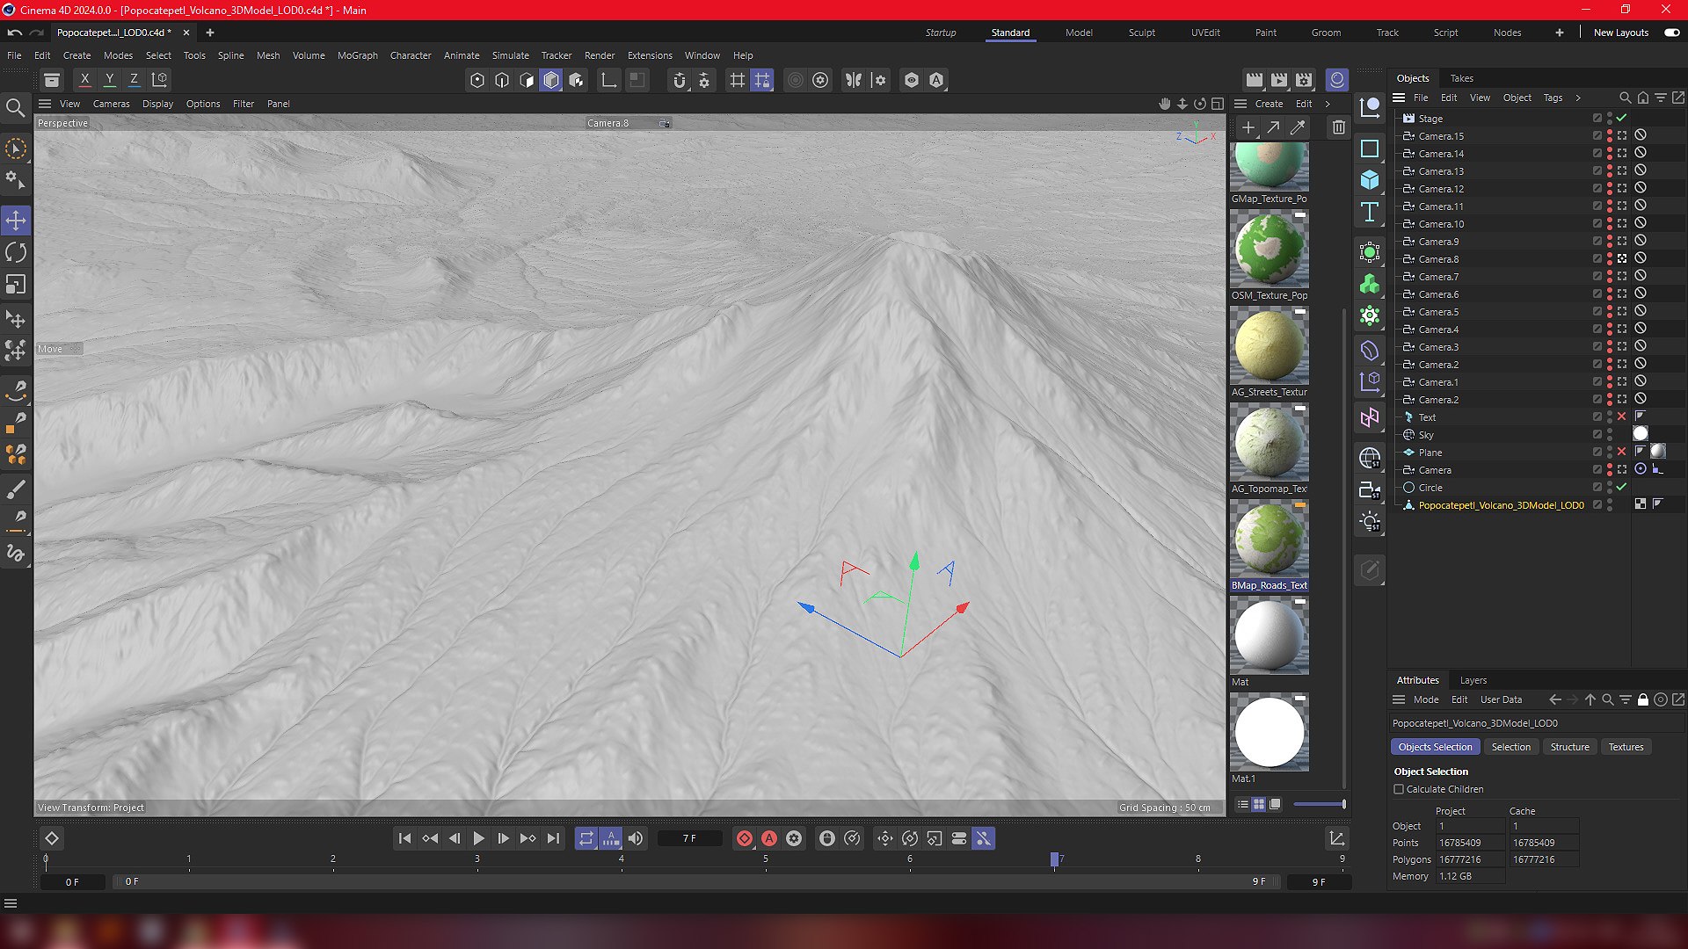This screenshot has width=1688, height=949.
Task: Toggle visibility dots for Camera.15
Action: pos(1610,136)
